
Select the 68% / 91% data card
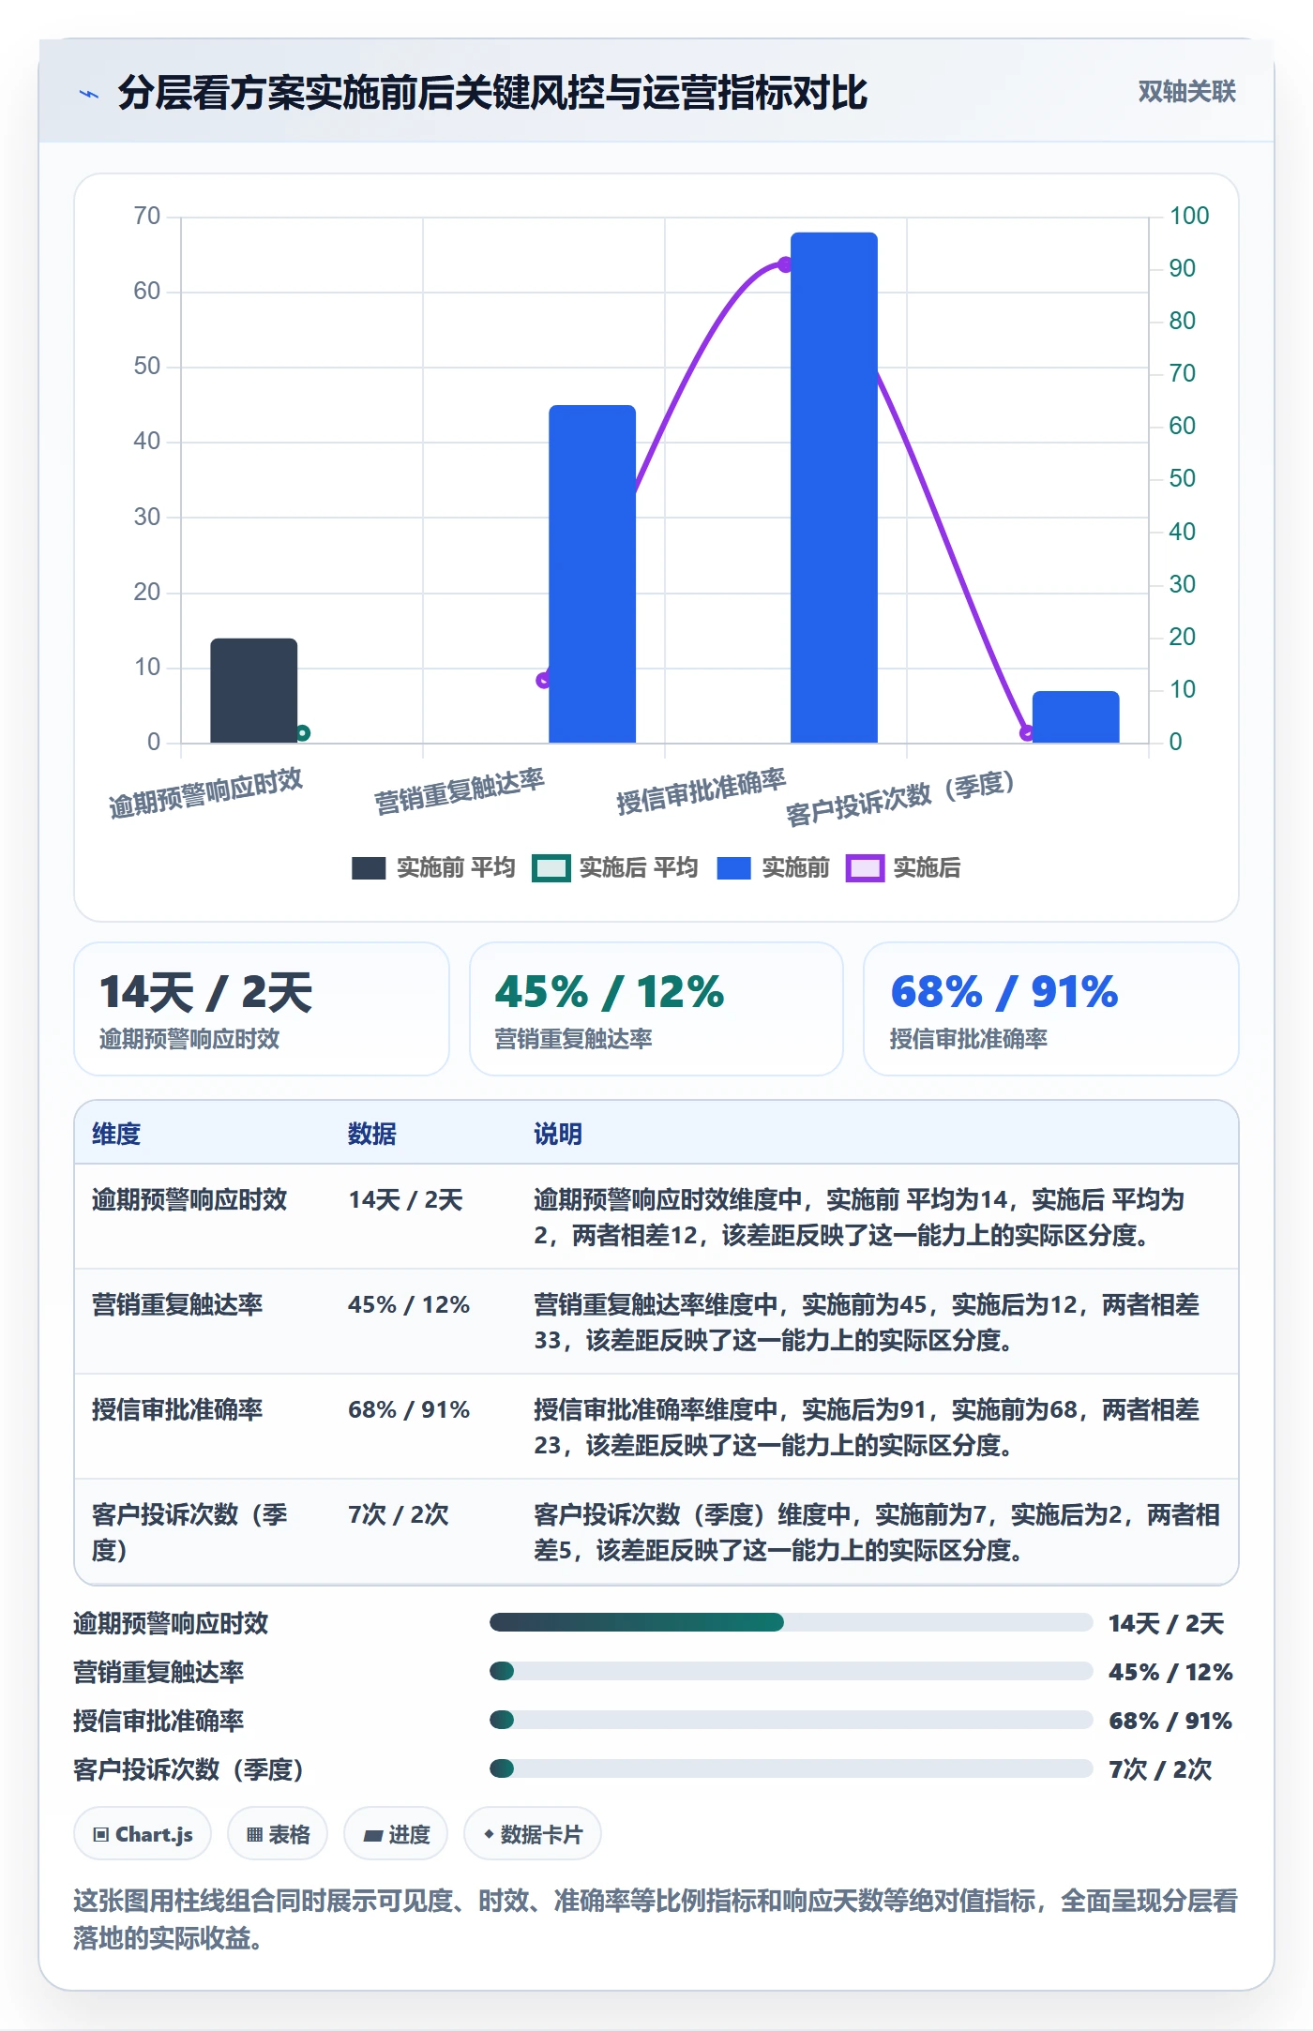1051,1009
